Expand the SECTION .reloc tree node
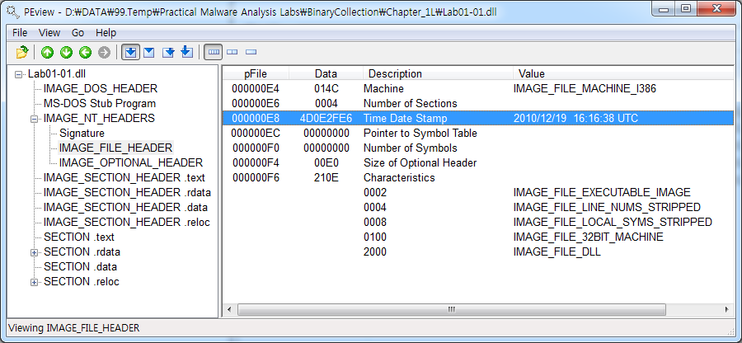 35,282
